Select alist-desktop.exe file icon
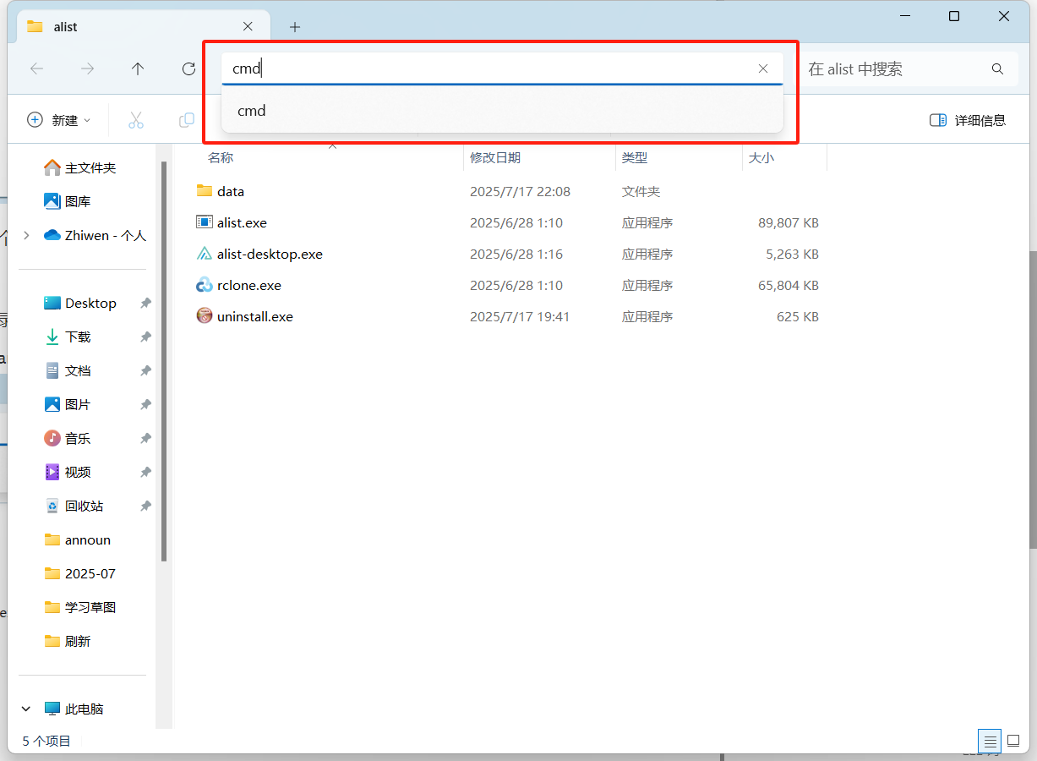This screenshot has width=1037, height=761. pos(205,254)
